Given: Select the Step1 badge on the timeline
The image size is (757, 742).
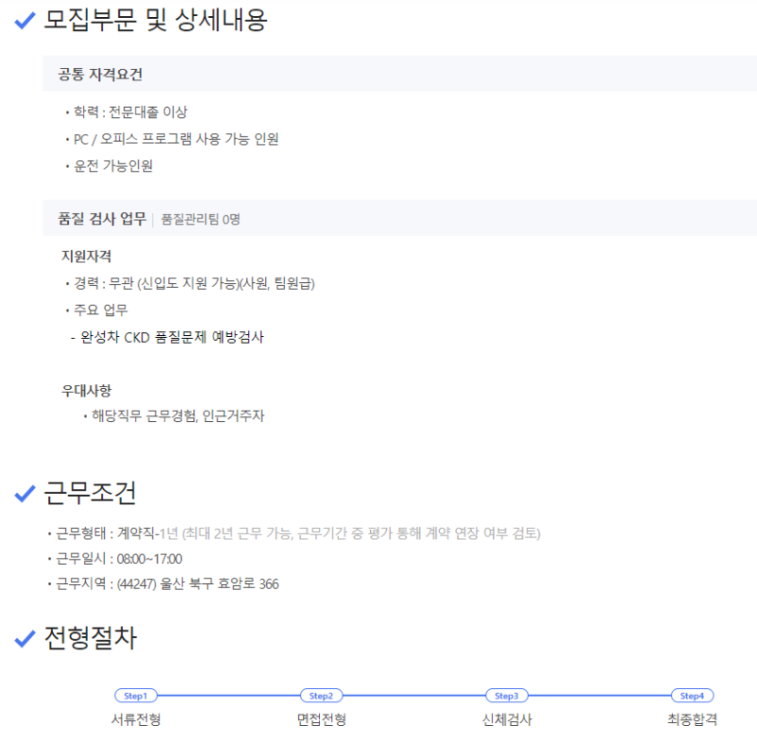Looking at the screenshot, I should 135,696.
